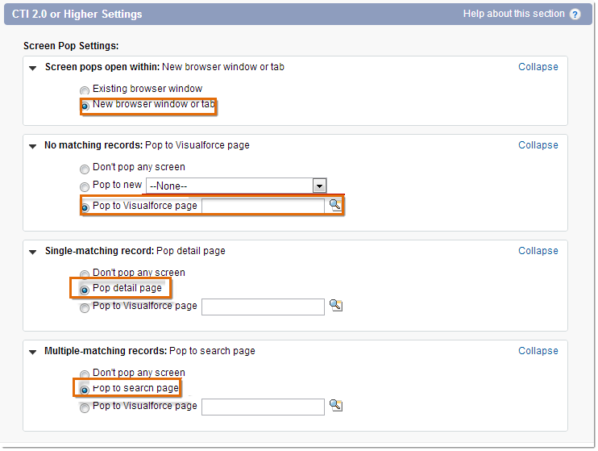The image size is (598, 451).
Task: Select Pop to new radio button
Action: (85, 186)
